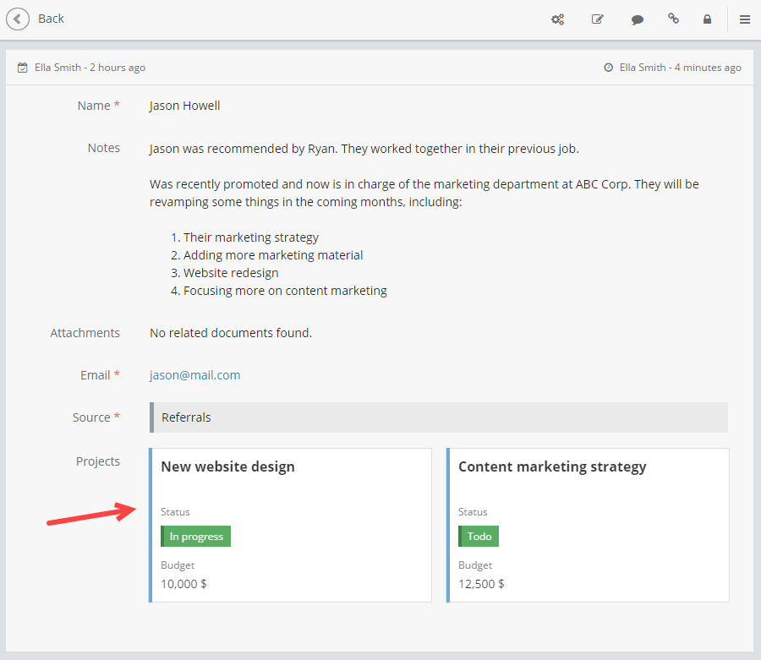Open the jason@mail.com email link
The height and width of the screenshot is (660, 761).
[x=194, y=375]
